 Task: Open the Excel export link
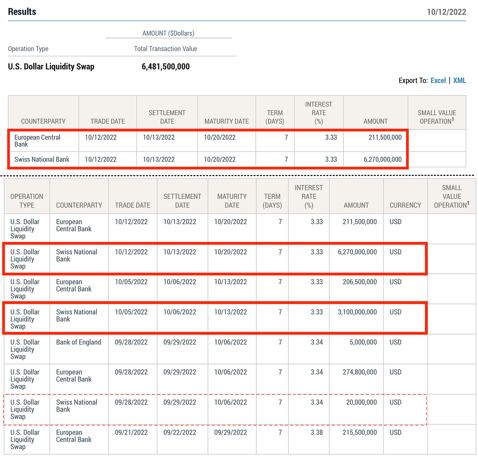[438, 81]
